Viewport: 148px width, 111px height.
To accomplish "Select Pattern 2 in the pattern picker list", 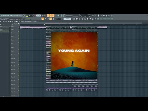I will click(5, 28).
